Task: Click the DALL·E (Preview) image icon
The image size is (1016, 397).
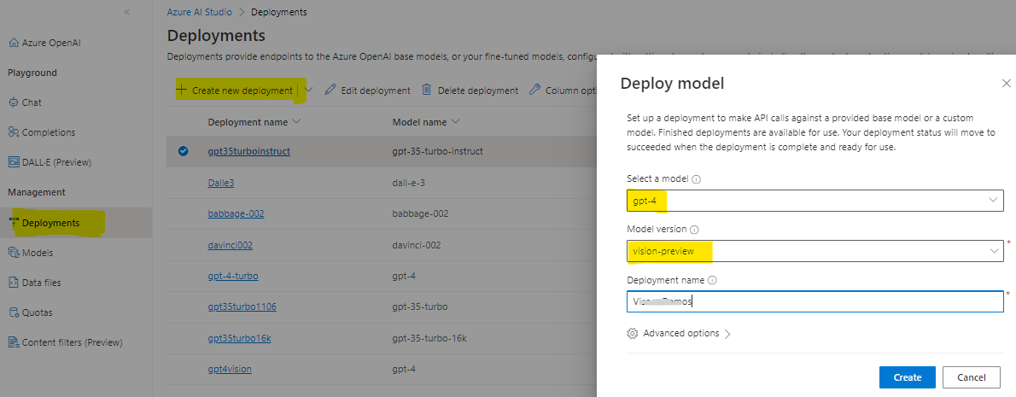Action: click(14, 162)
